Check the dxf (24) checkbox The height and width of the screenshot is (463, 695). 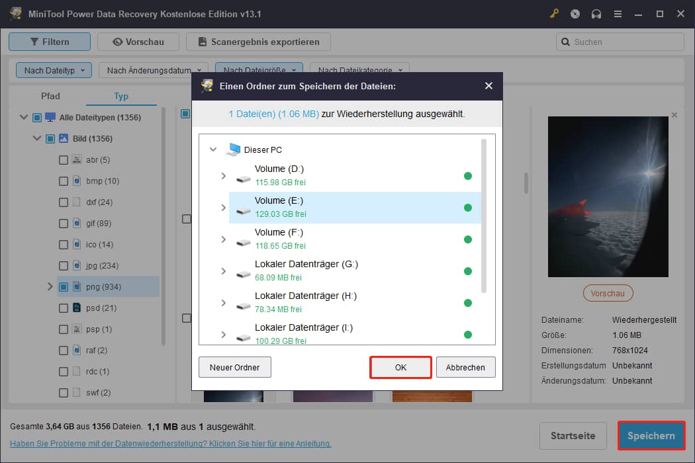pyautogui.click(x=64, y=202)
